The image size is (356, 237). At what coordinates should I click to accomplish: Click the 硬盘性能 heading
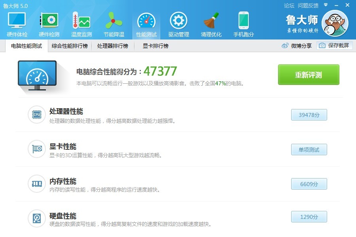pyautogui.click(x=63, y=216)
